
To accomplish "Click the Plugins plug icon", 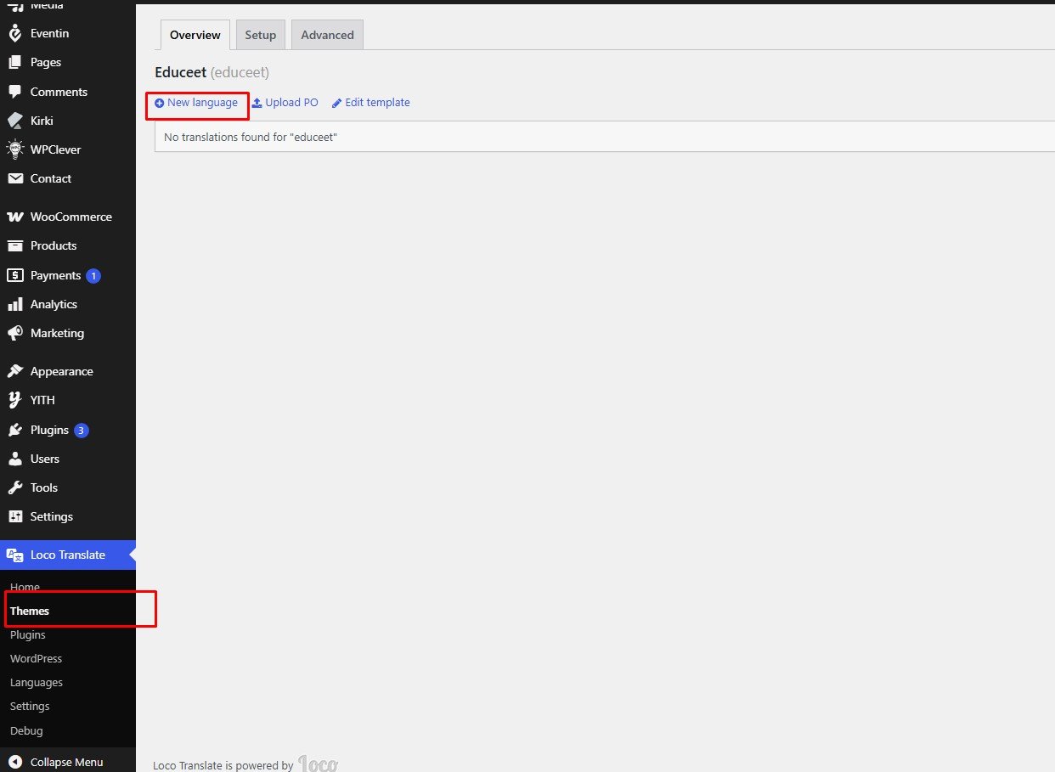I will coord(14,430).
